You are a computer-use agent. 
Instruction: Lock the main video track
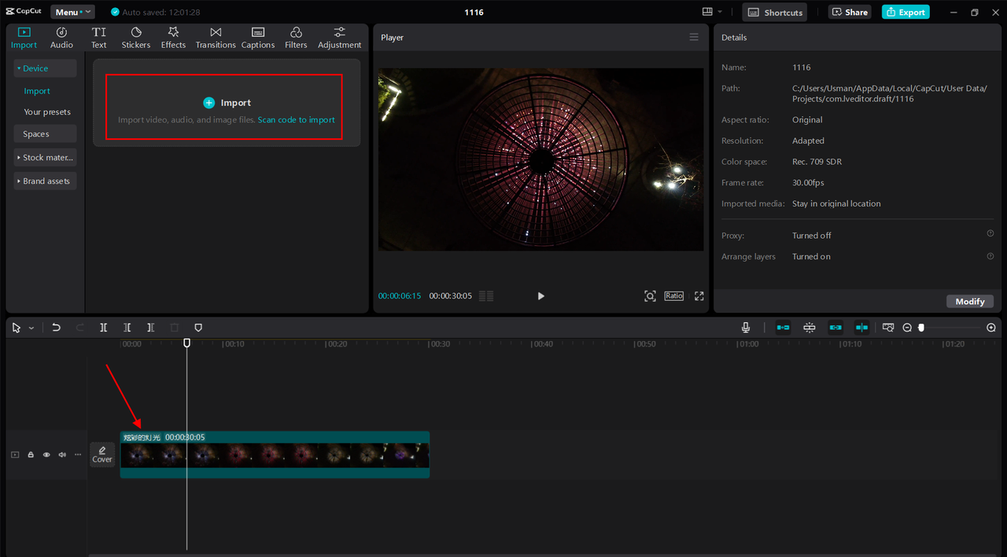31,455
